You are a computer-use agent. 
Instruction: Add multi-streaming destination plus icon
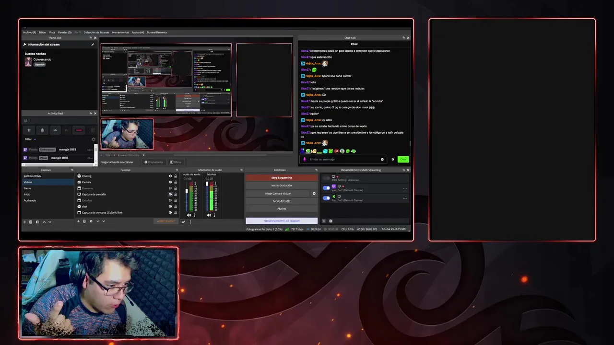[324, 221]
